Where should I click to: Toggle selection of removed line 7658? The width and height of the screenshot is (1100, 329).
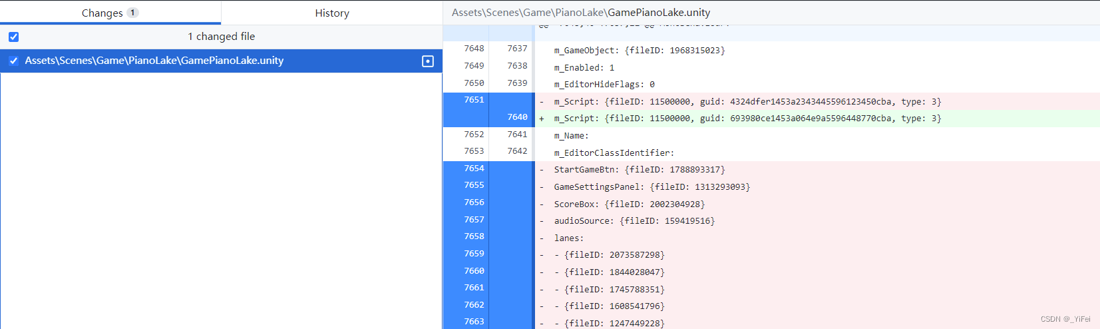(488, 236)
